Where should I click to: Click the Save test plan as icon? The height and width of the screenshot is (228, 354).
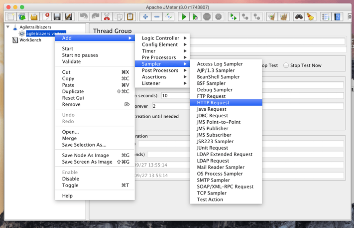(68, 17)
